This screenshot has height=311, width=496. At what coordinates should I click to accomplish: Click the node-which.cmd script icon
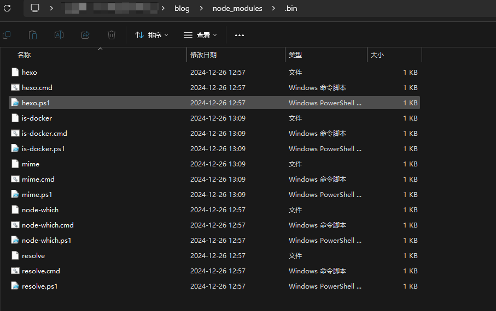[15, 225]
